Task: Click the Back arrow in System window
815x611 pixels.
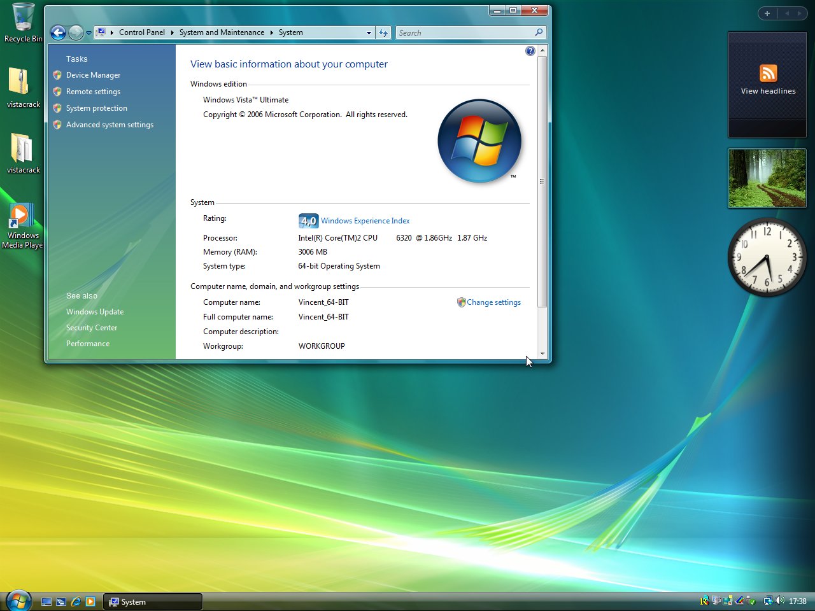Action: pos(59,32)
